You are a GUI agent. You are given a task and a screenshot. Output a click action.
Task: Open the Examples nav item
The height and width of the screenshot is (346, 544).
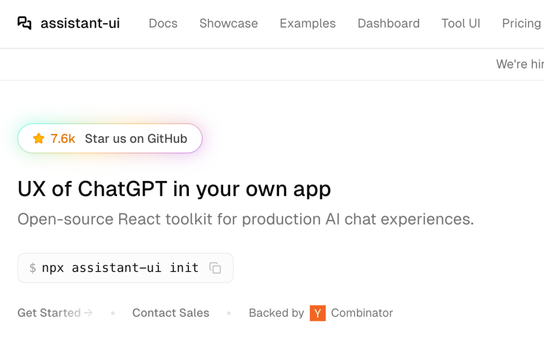click(x=308, y=23)
